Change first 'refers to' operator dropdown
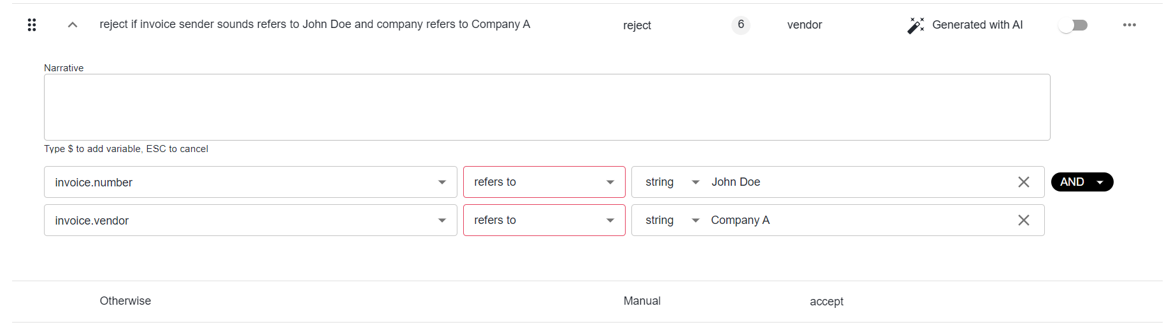The image size is (1171, 327). click(544, 182)
